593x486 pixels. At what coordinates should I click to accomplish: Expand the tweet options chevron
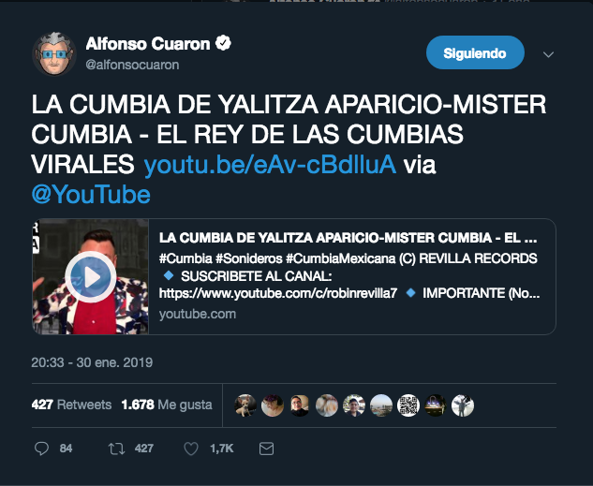(x=548, y=54)
